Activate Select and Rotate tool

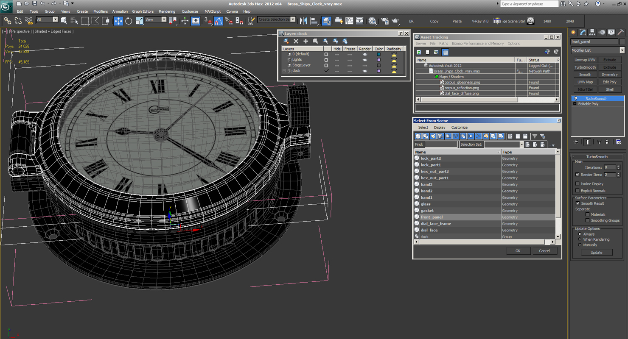click(129, 21)
